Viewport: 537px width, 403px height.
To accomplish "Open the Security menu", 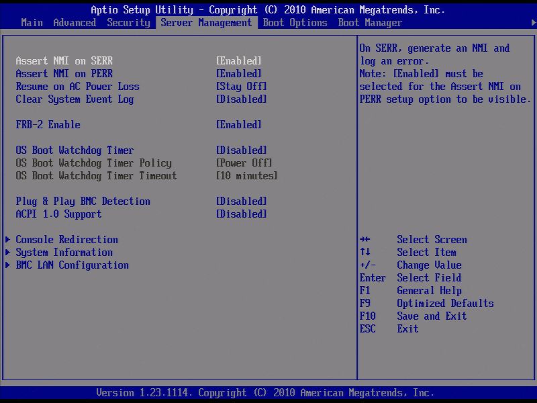I will tap(128, 22).
